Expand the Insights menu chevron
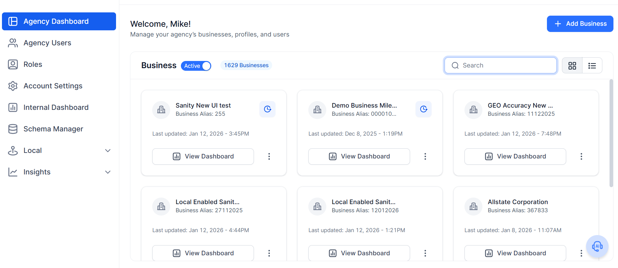The width and height of the screenshot is (618, 268). 108,172
